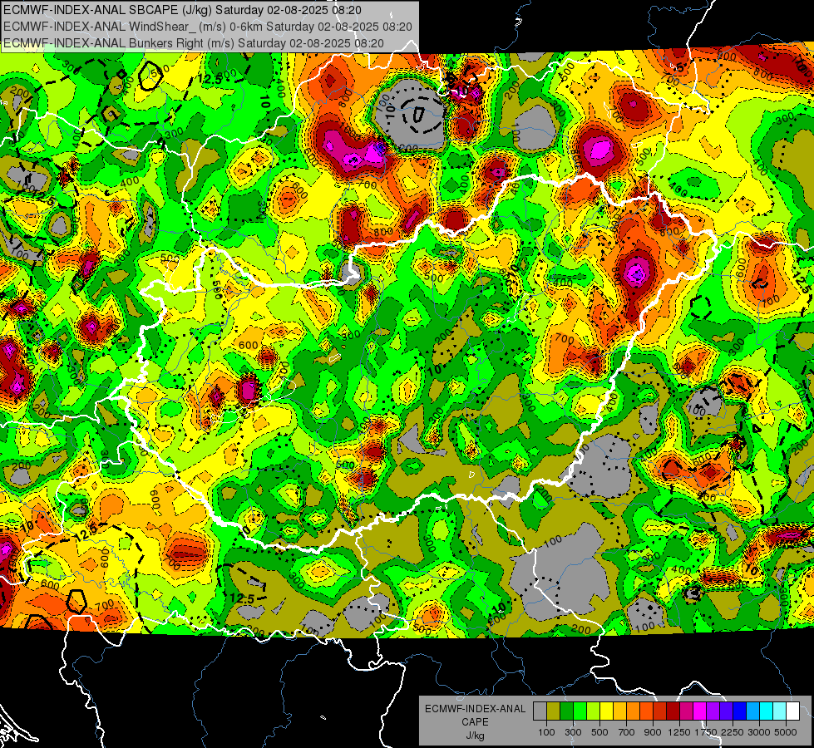Click the orange legend swatch
Screen dimensions: 814x748
click(x=634, y=711)
